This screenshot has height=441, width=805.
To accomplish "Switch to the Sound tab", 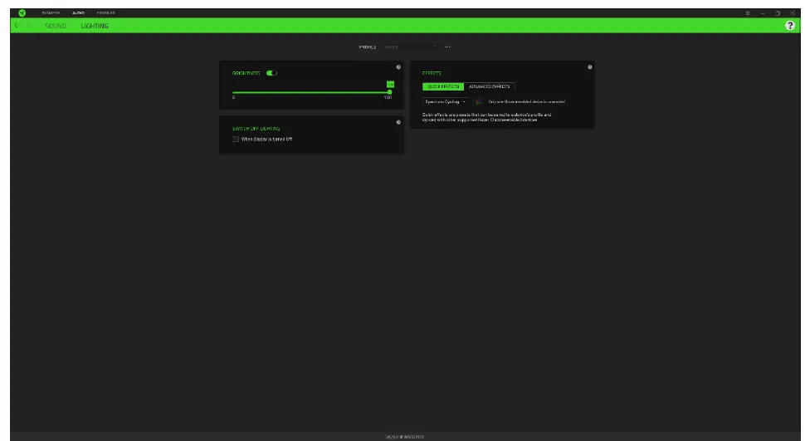I will pos(56,26).
